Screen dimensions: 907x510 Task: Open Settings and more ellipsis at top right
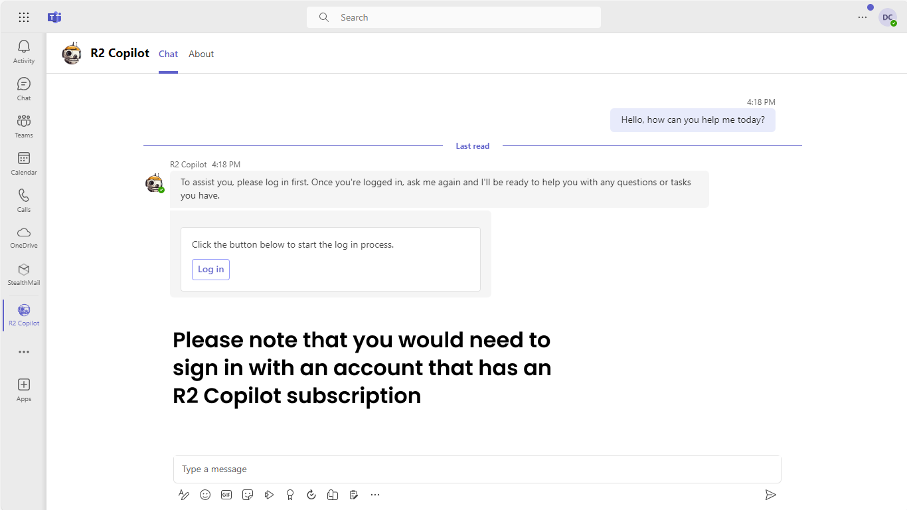coord(863,17)
